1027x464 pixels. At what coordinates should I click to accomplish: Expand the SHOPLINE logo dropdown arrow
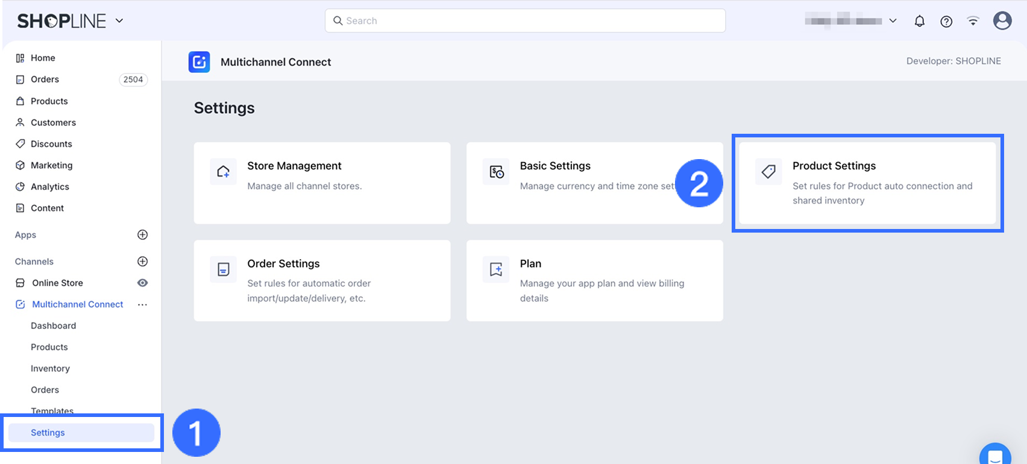(119, 20)
